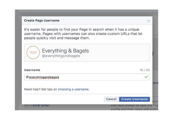The width and height of the screenshot is (173, 120).
Task: Click the Enter email link behind dialog
Action: [40, 105]
